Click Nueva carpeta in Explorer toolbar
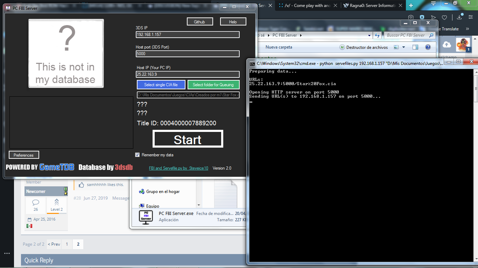This screenshot has height=268, width=478. click(279, 47)
